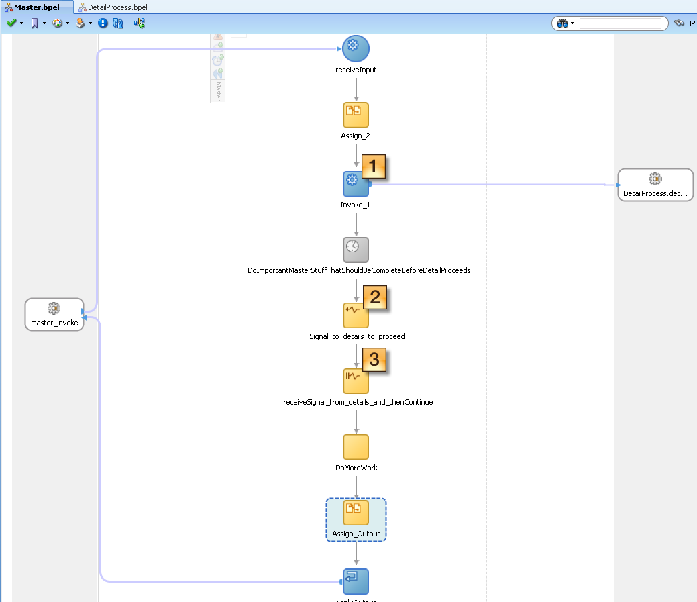The width and height of the screenshot is (697, 602).
Task: Select the DoMoreWork activity node
Action: [x=356, y=447]
